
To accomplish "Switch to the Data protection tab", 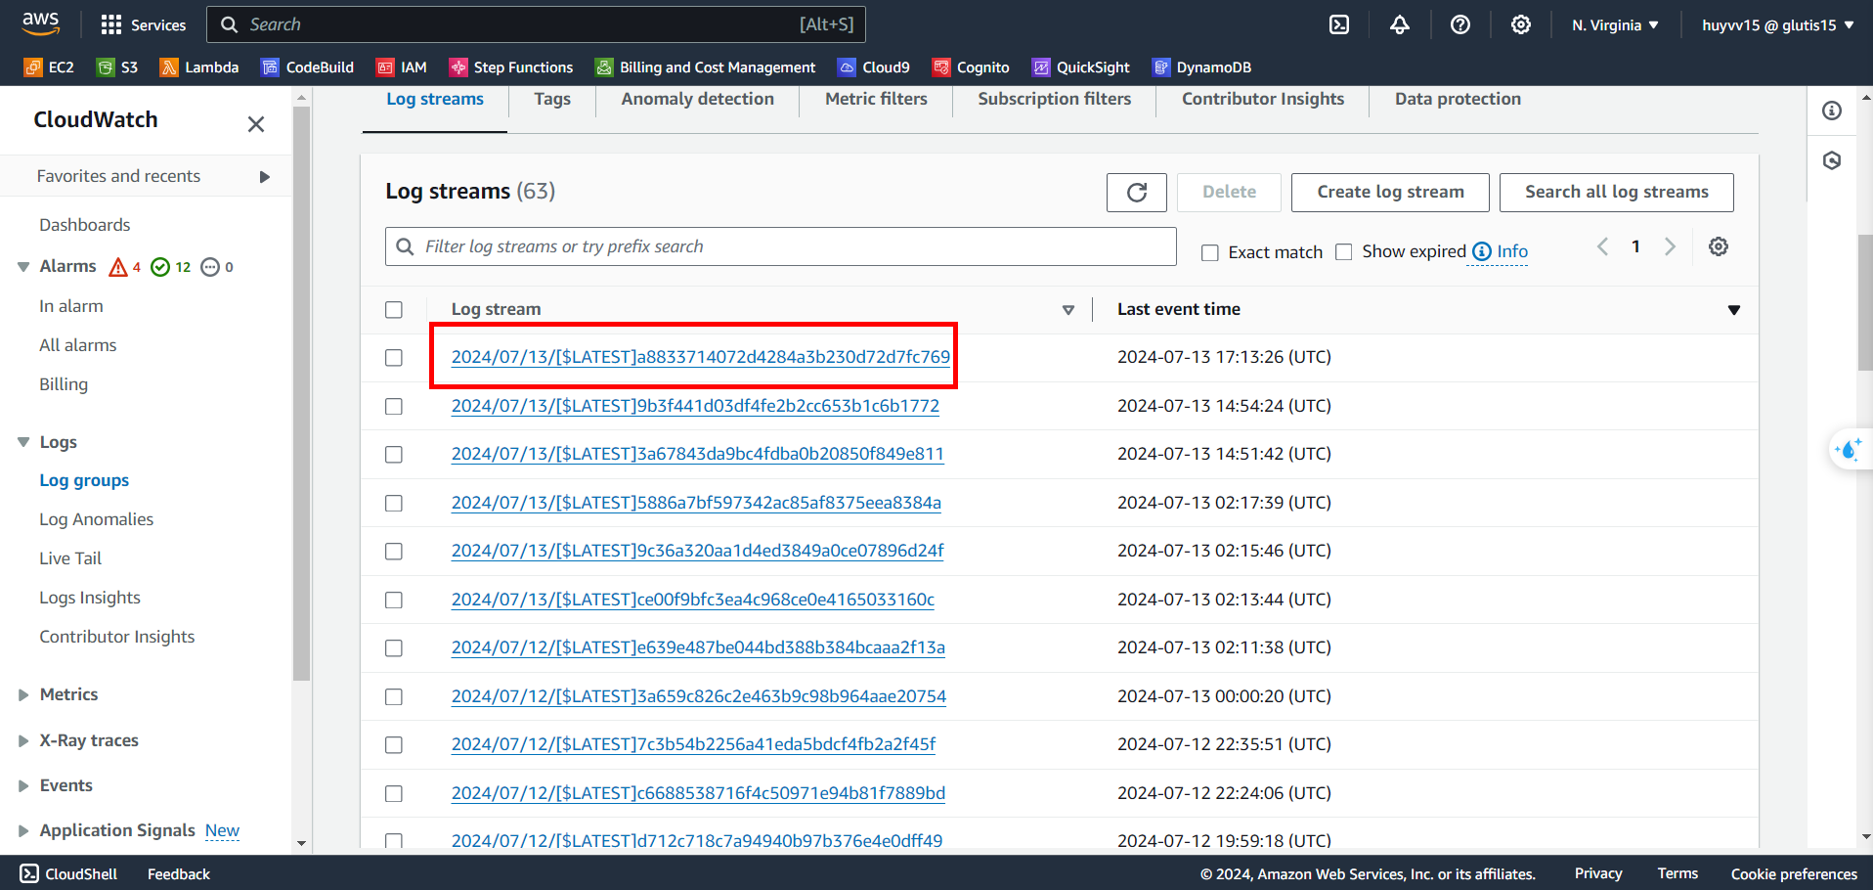I will [1458, 99].
